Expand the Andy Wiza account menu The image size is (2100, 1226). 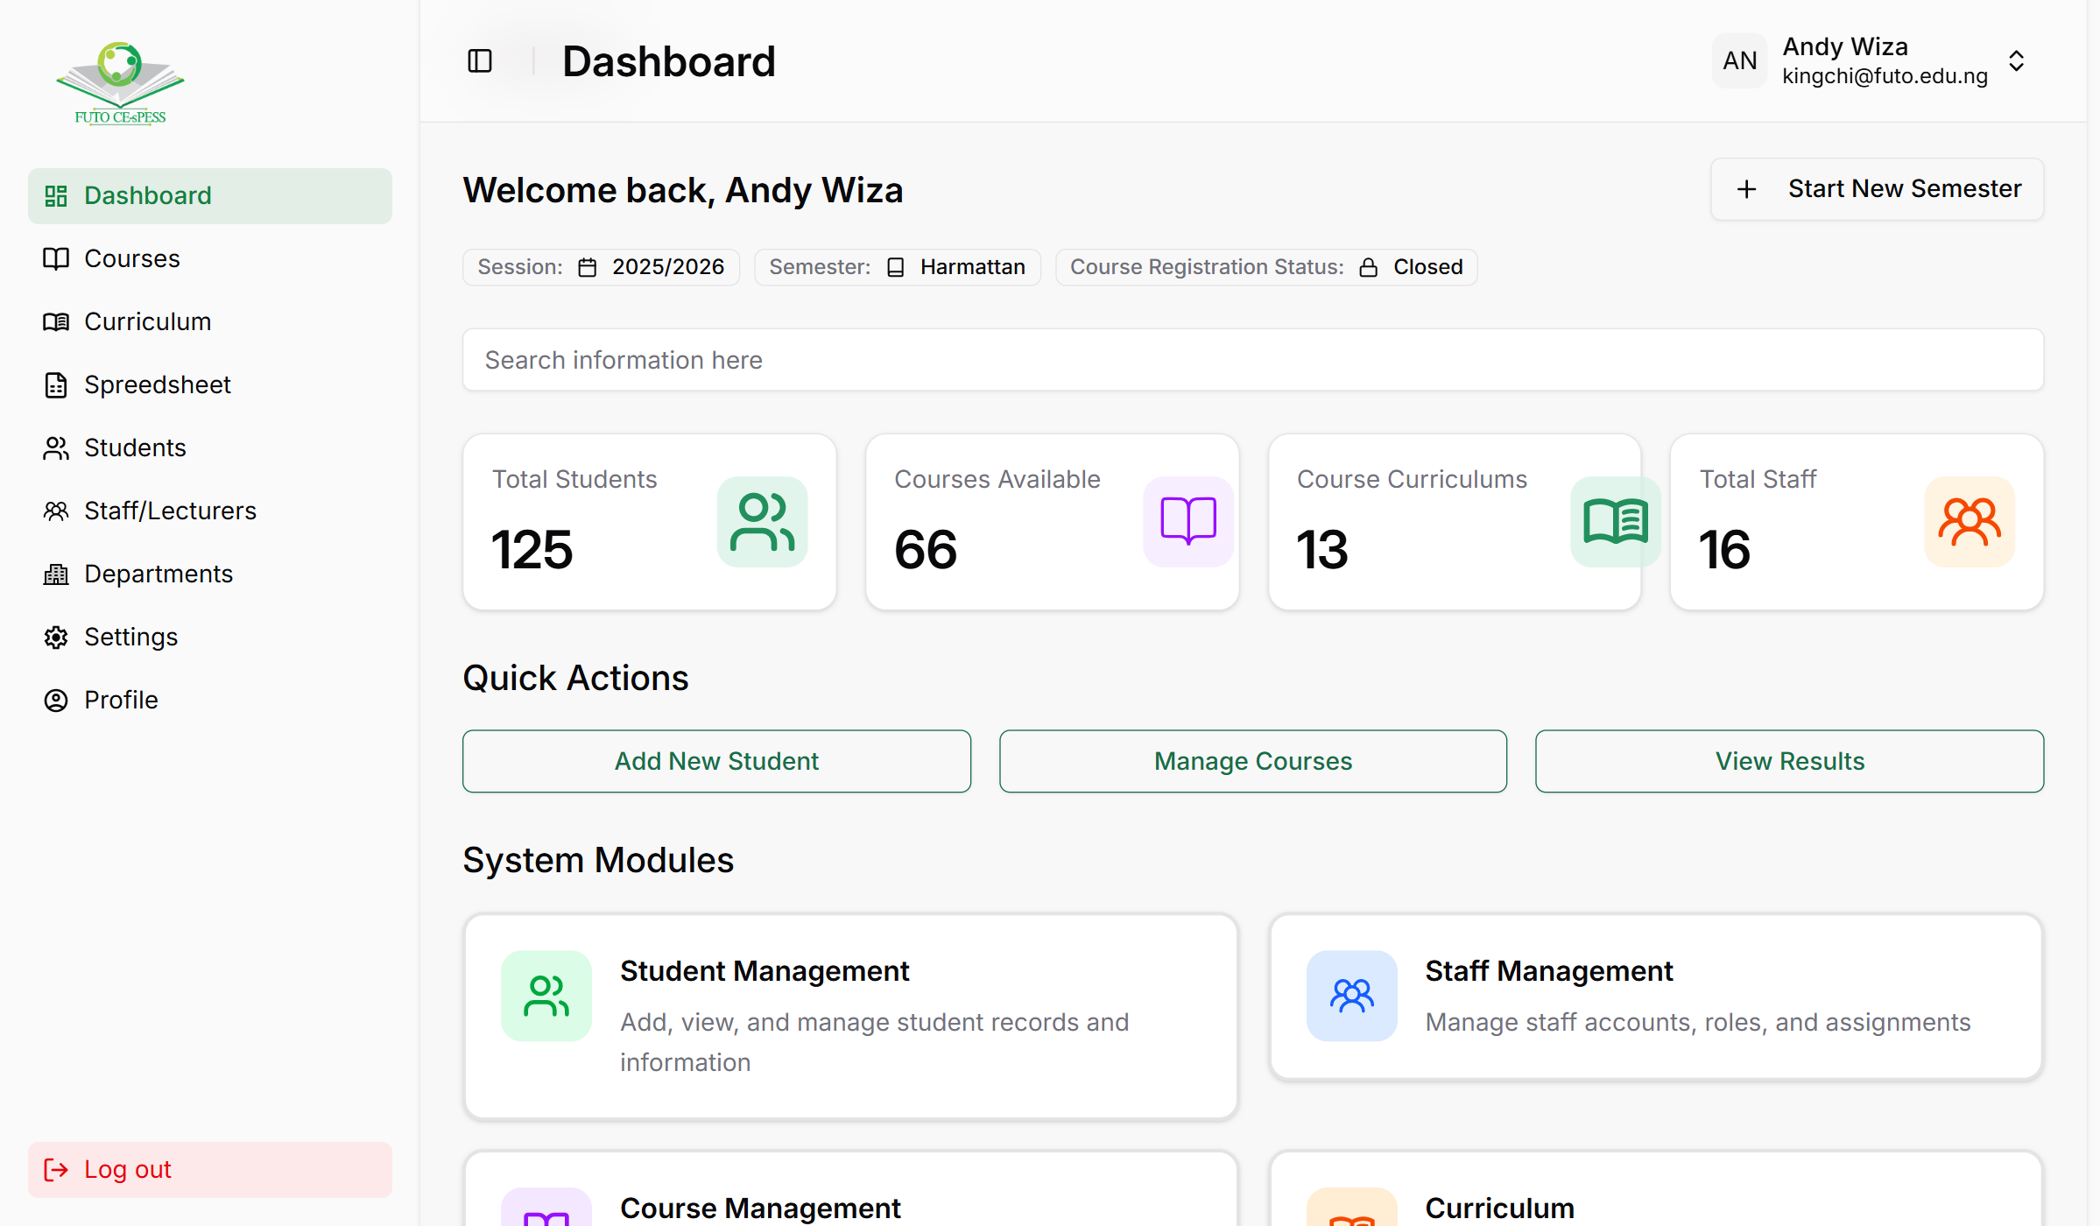point(2016,60)
